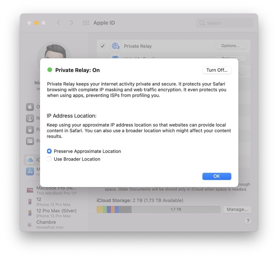Viewport: 278px width, 258px height.
Task: Go back with the left chevron
Action: (x=58, y=23)
